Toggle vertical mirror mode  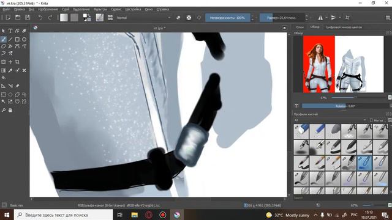(333, 18)
